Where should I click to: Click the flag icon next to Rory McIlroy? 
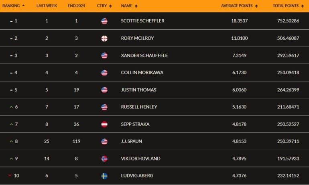click(x=104, y=38)
